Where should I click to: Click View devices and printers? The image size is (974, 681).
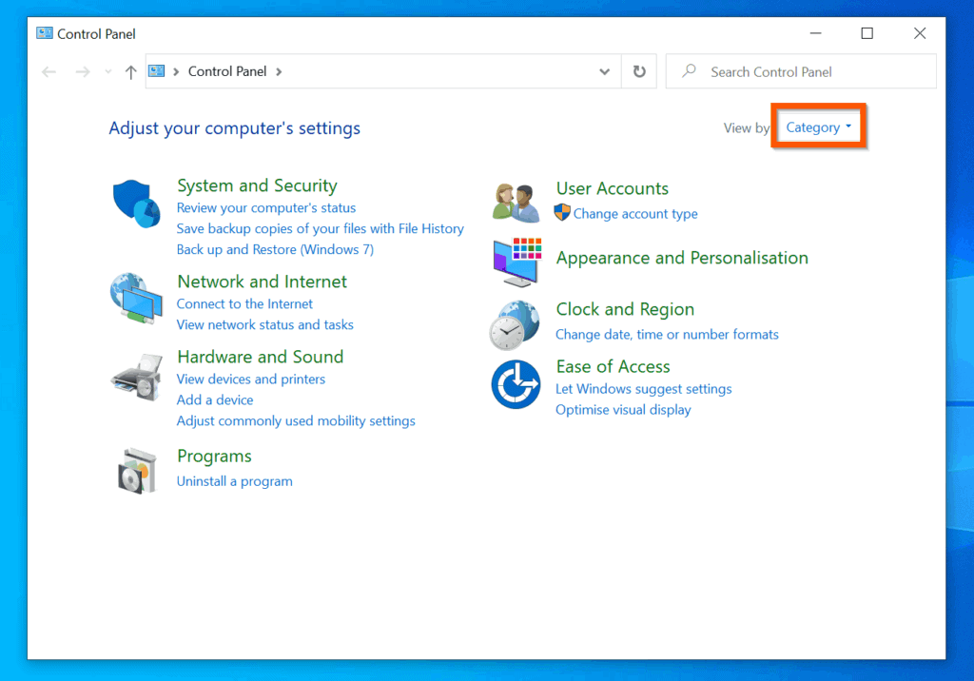point(251,379)
